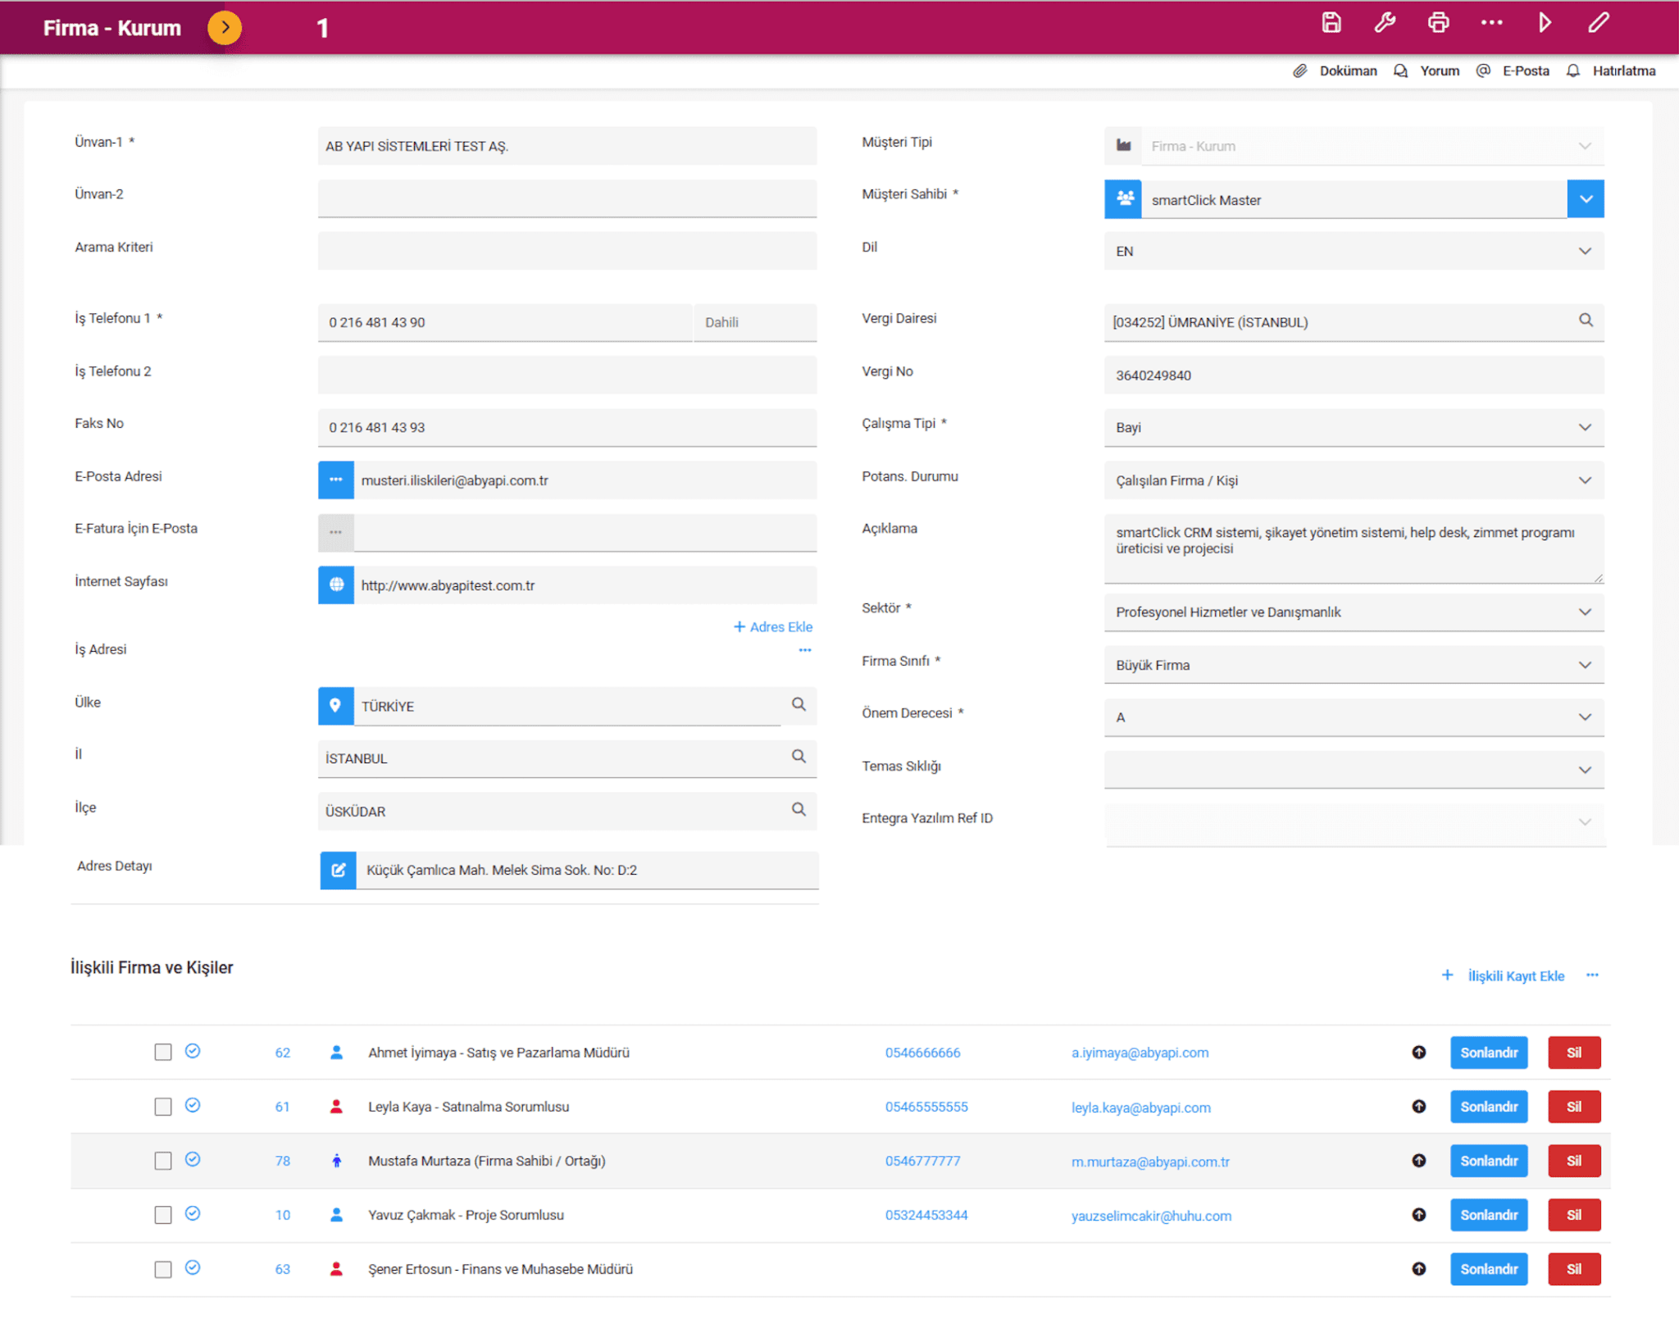This screenshot has height=1333, width=1679.
Task: Click the globe icon beside the website field
Action: (x=336, y=585)
